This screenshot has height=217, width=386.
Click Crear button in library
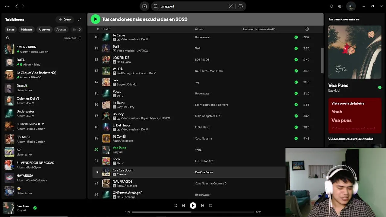coord(65,20)
